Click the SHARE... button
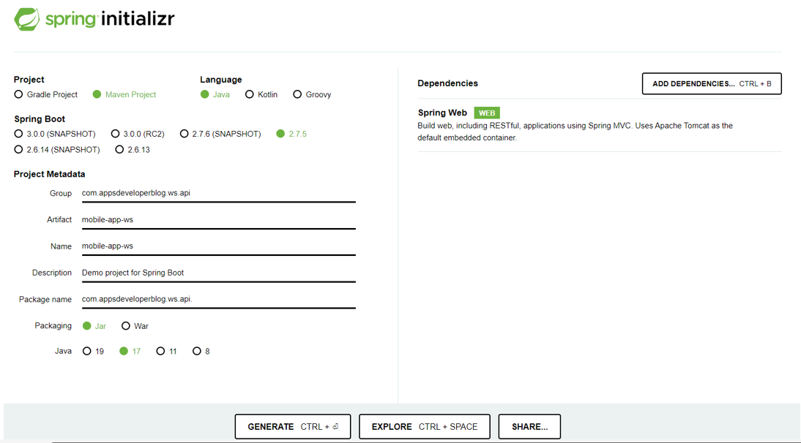801x443 pixels. pyautogui.click(x=529, y=426)
